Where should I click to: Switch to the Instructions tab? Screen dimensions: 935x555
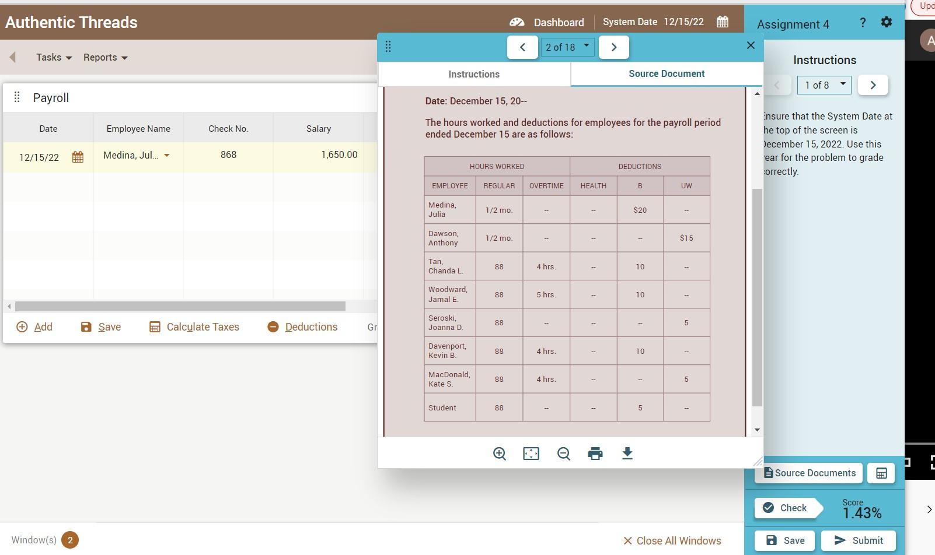point(473,74)
